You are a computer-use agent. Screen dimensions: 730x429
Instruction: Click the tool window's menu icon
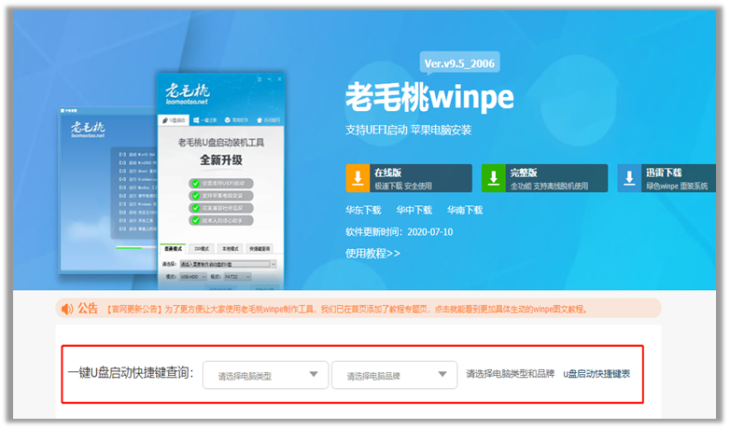pyautogui.click(x=260, y=79)
